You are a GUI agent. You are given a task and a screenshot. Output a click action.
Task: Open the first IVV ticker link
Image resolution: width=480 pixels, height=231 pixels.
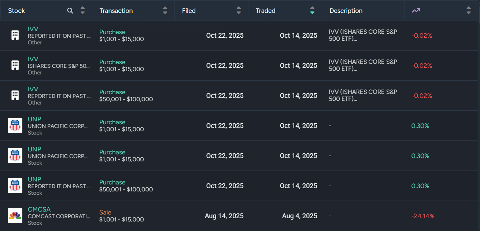33,29
